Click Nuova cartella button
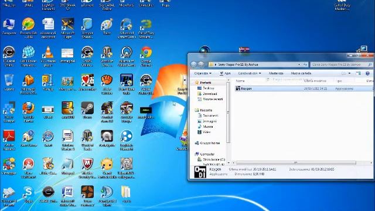 click(x=301, y=73)
